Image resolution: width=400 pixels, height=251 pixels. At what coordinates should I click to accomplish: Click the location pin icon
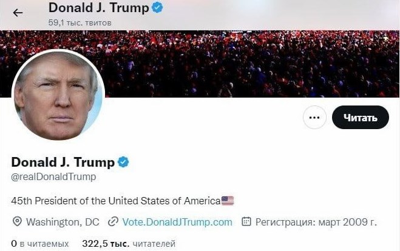[x=17, y=222]
